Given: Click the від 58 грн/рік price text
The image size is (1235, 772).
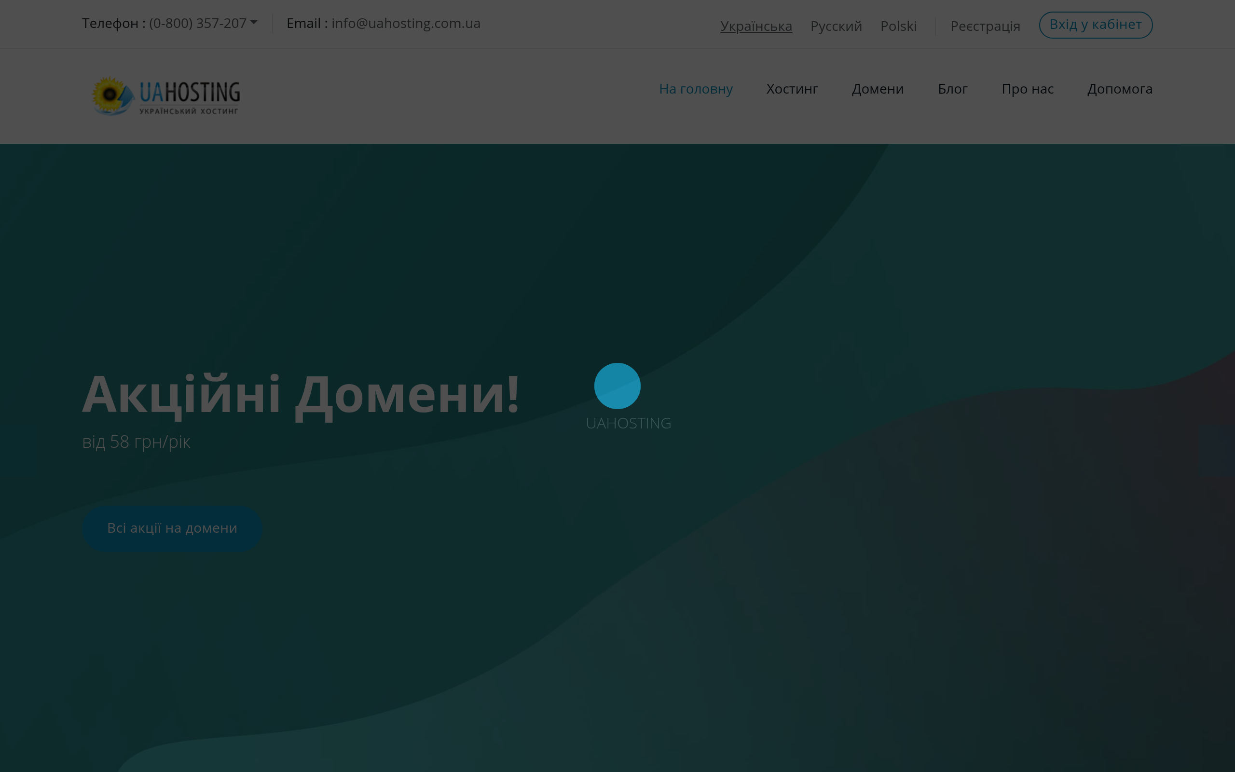Looking at the screenshot, I should 136,441.
